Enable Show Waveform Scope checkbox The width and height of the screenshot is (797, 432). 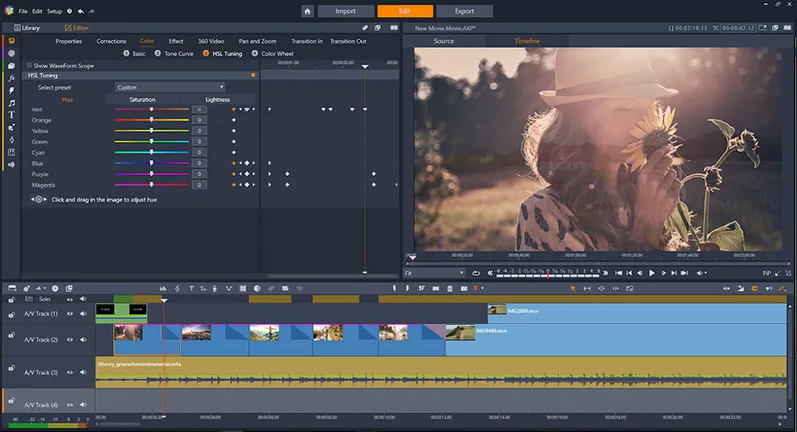[29, 65]
